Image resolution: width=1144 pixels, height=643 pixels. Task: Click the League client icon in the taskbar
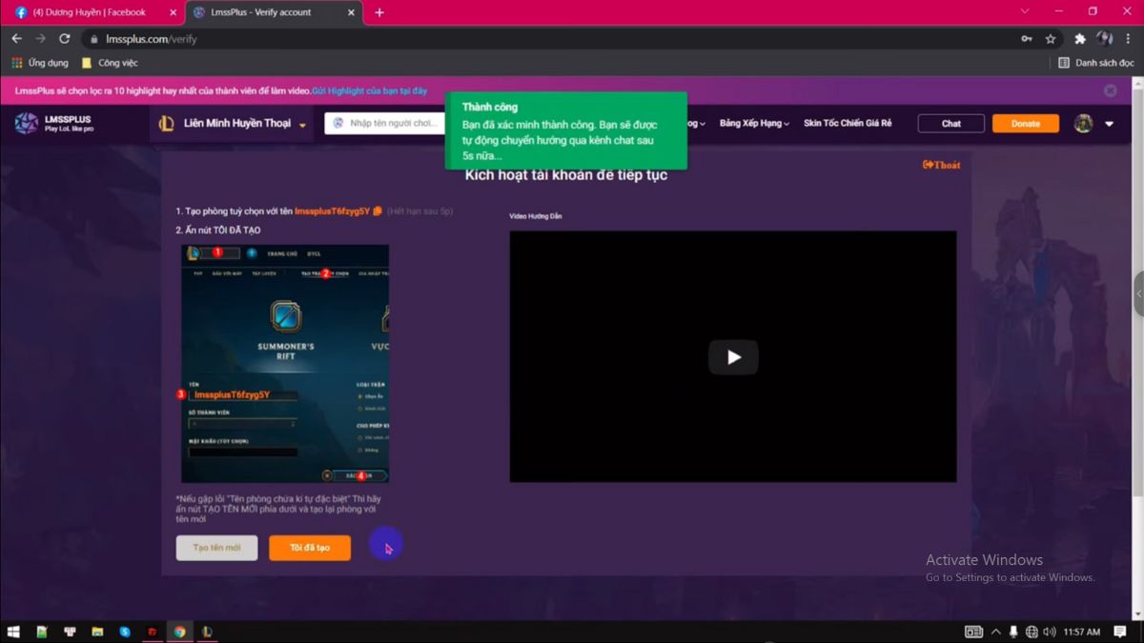(207, 632)
